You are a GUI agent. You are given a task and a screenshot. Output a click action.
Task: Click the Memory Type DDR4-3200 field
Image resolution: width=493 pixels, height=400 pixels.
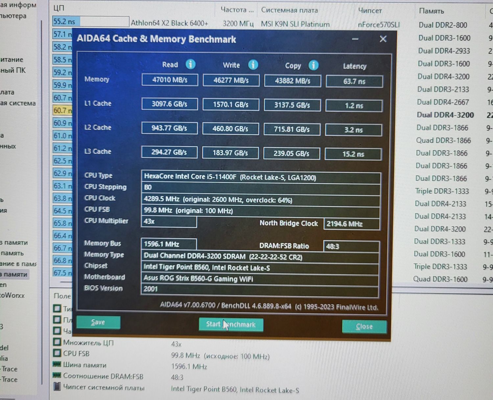click(x=260, y=257)
